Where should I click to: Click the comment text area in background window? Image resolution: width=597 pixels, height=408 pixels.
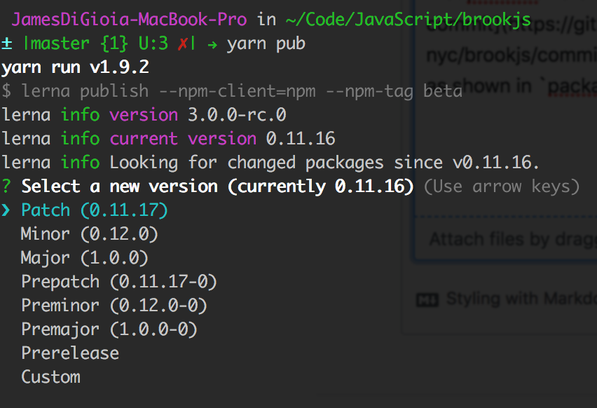(507, 107)
